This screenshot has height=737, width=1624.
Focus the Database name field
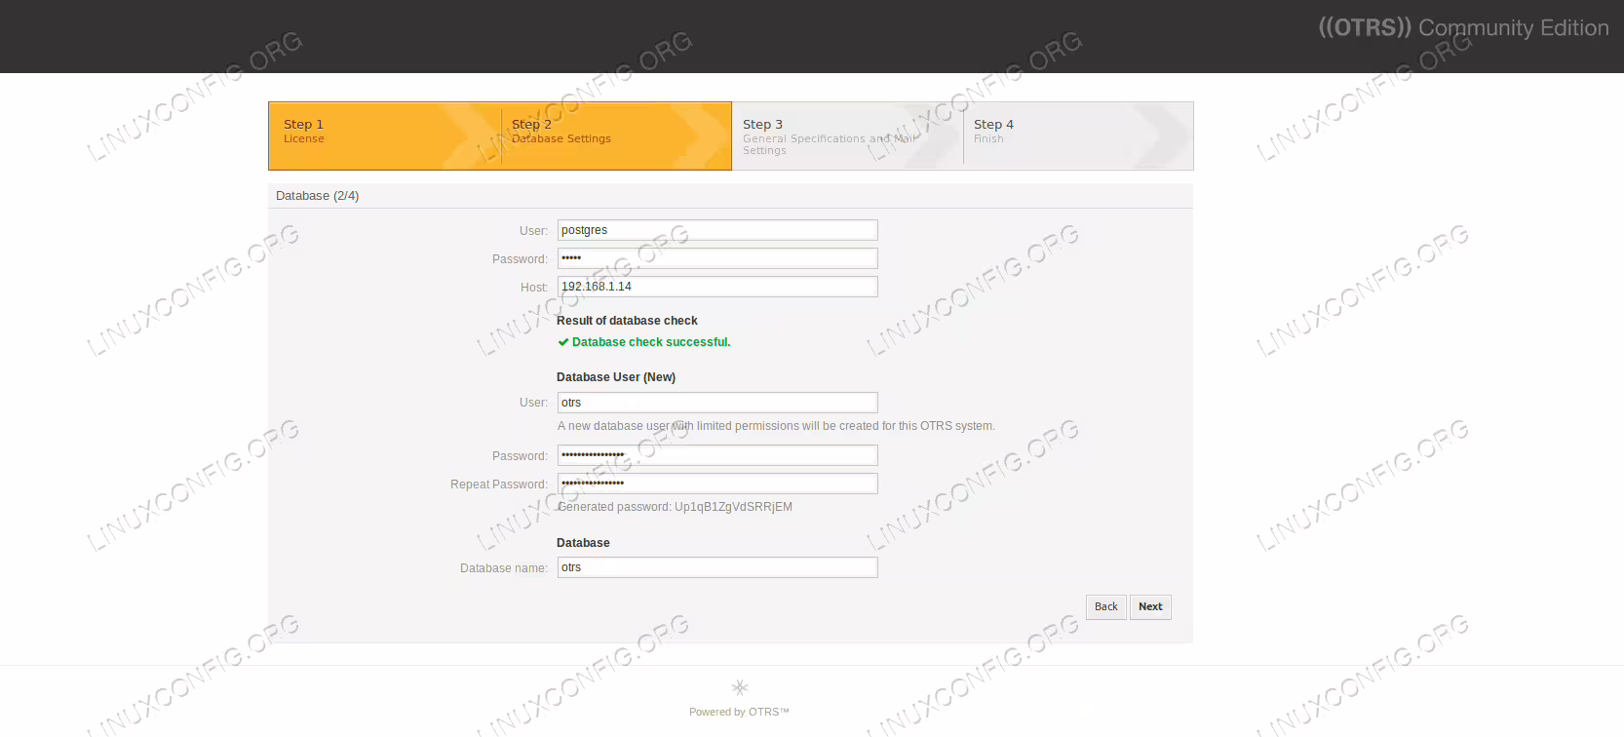[x=717, y=567]
